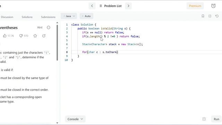
Task: Click the Stack declaration on line 6
Action: [112, 44]
